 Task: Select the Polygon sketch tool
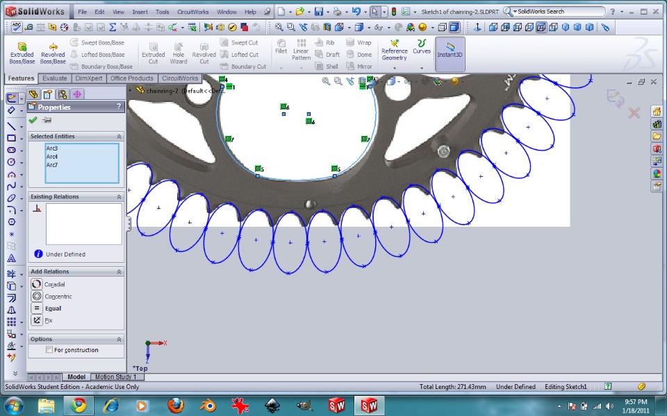(12, 222)
